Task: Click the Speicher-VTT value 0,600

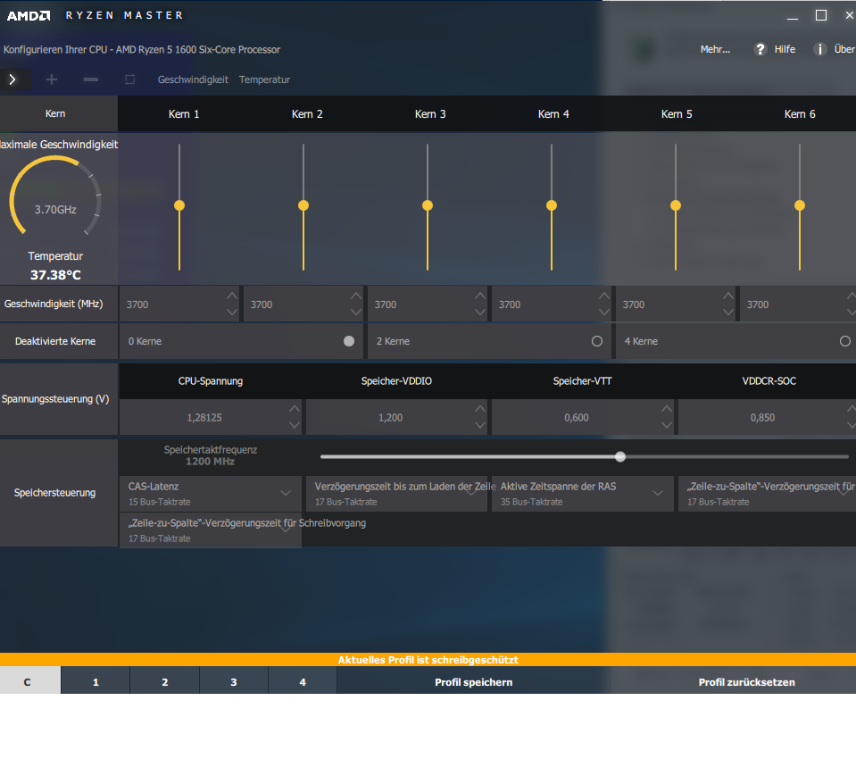Action: [577, 418]
